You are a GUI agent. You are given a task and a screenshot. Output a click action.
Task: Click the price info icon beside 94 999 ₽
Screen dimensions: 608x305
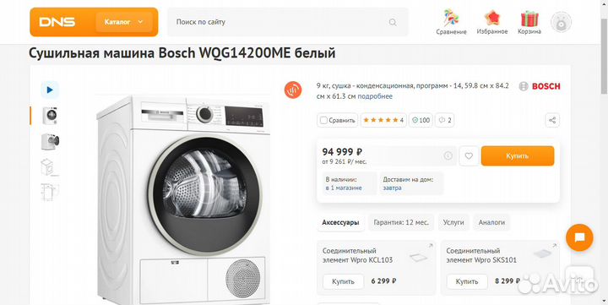pos(448,156)
